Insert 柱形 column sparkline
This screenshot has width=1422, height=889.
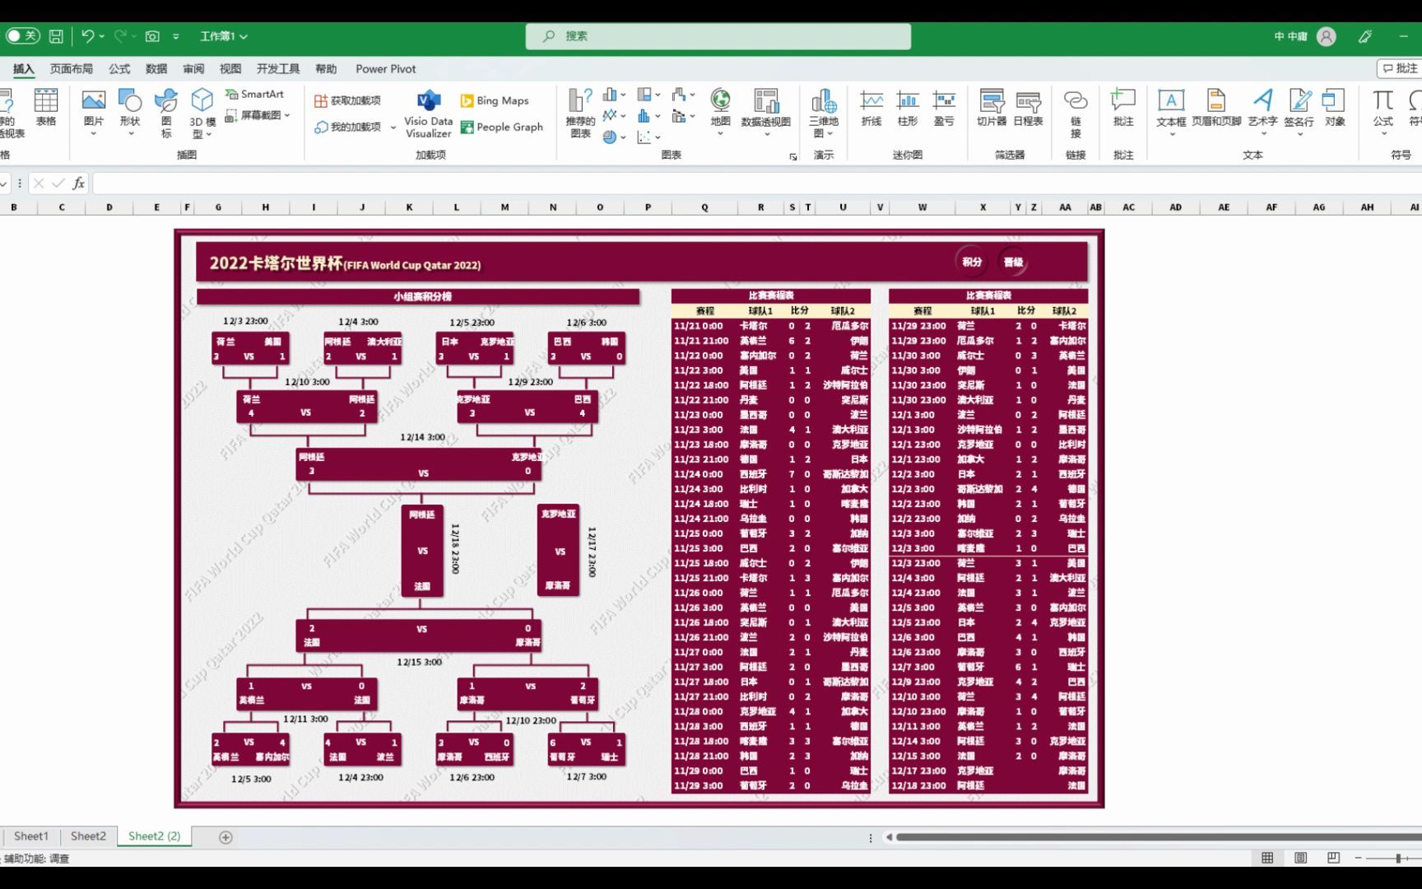click(908, 108)
